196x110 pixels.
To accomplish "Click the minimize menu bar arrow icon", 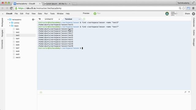I will coord(3,14).
